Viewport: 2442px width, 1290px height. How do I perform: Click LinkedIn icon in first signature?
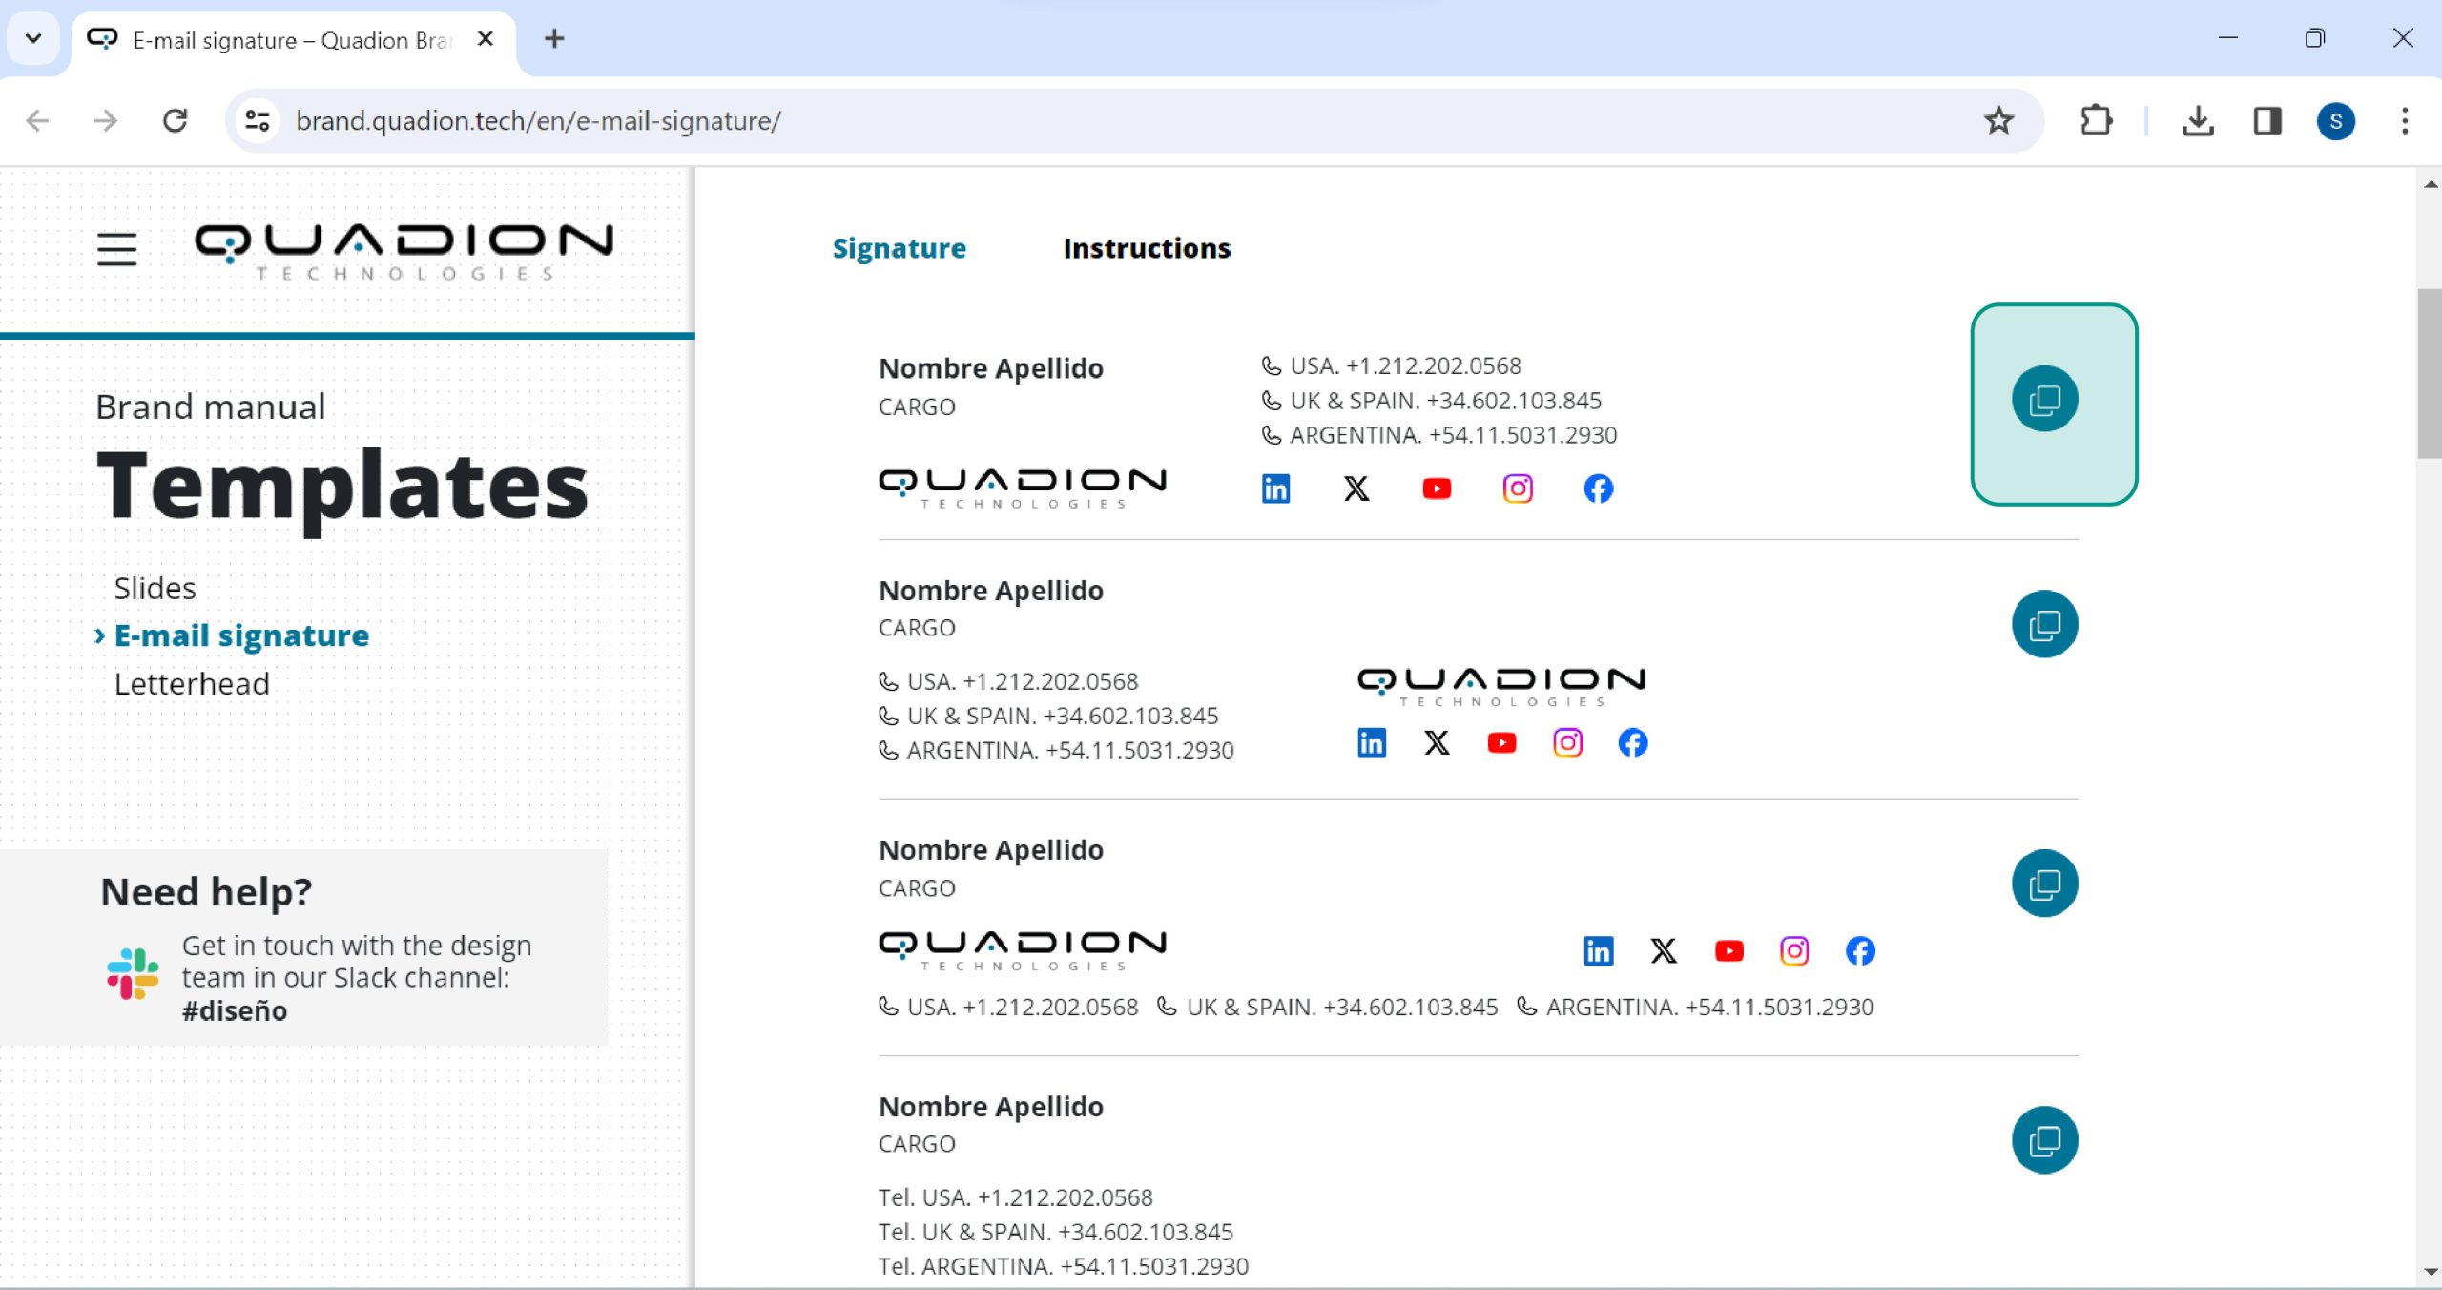[1275, 489]
